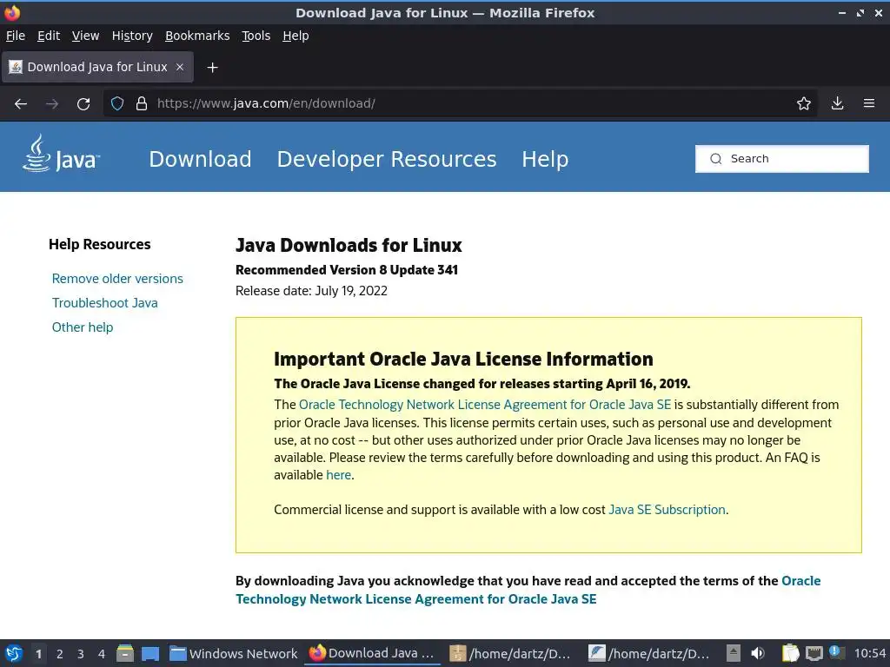Switch to the text editor /home/dartz/D... taskbar window
The width and height of the screenshot is (890, 667).
point(650,654)
